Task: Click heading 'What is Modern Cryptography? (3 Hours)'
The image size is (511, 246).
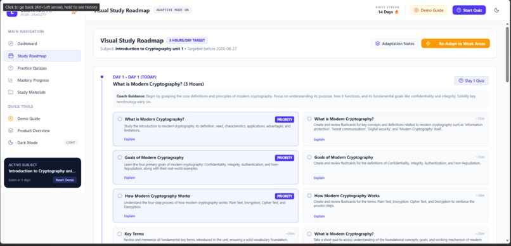Action: tap(158, 84)
